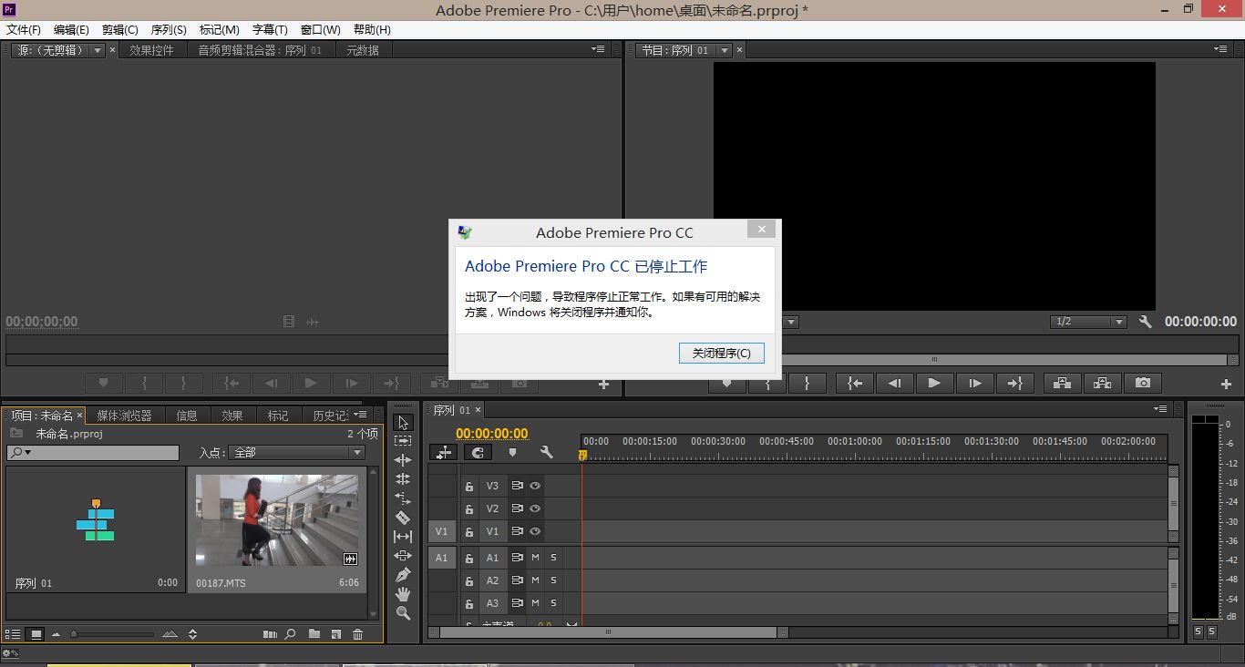Open timeline display settings wrench
The image size is (1245, 667).
(x=547, y=452)
